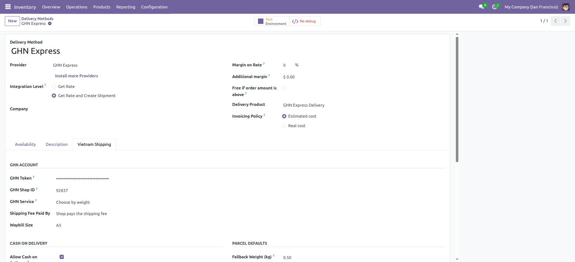This screenshot has height=262, width=575.
Task: Tick the Free if order amount is above checkbox
Action: point(284,88)
